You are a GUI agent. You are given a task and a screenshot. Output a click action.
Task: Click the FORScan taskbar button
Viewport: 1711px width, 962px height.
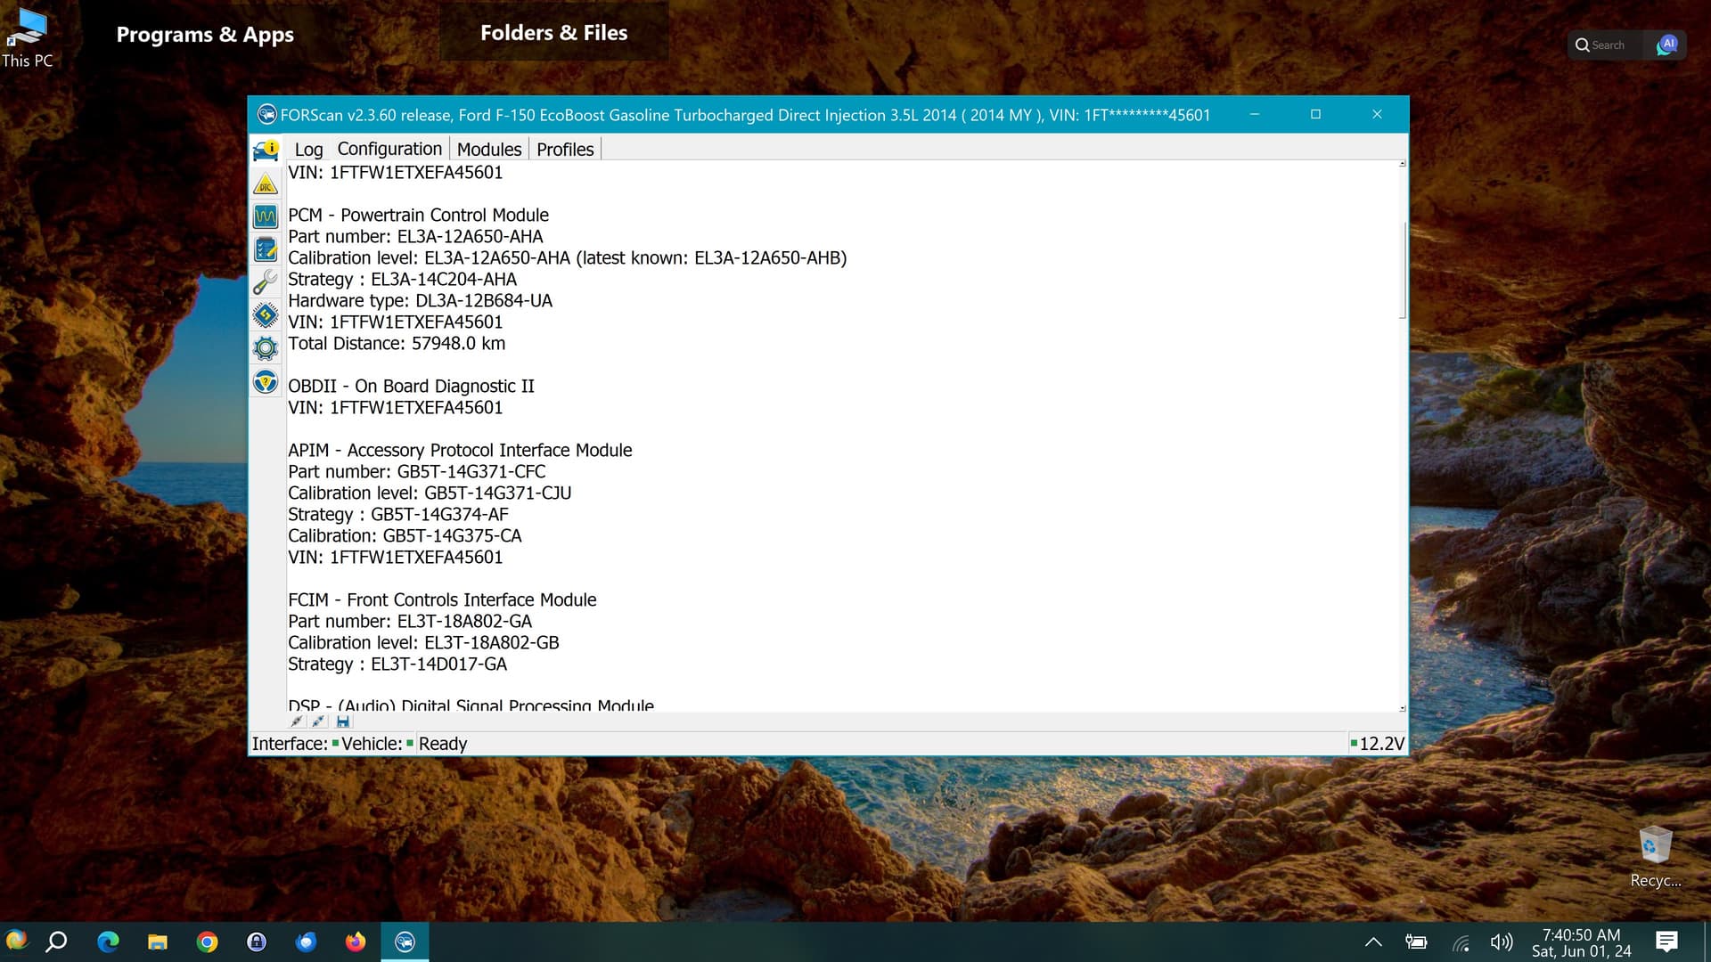point(405,942)
